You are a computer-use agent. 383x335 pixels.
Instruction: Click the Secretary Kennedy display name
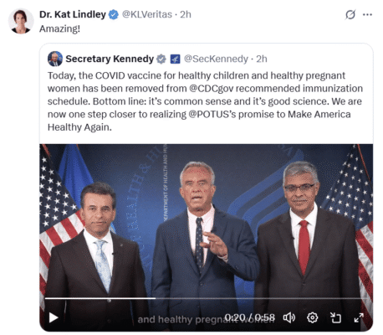(110, 59)
